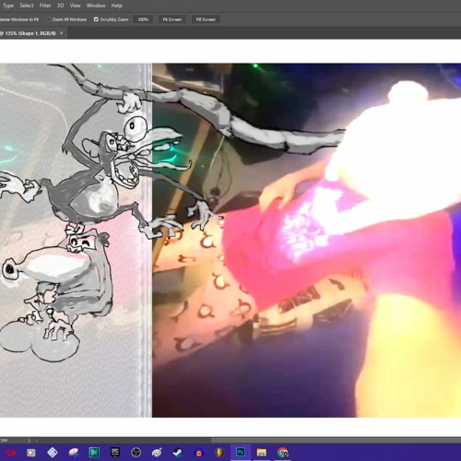Expand the status bar info arrow
This screenshot has height=461, width=461.
(x=29, y=441)
